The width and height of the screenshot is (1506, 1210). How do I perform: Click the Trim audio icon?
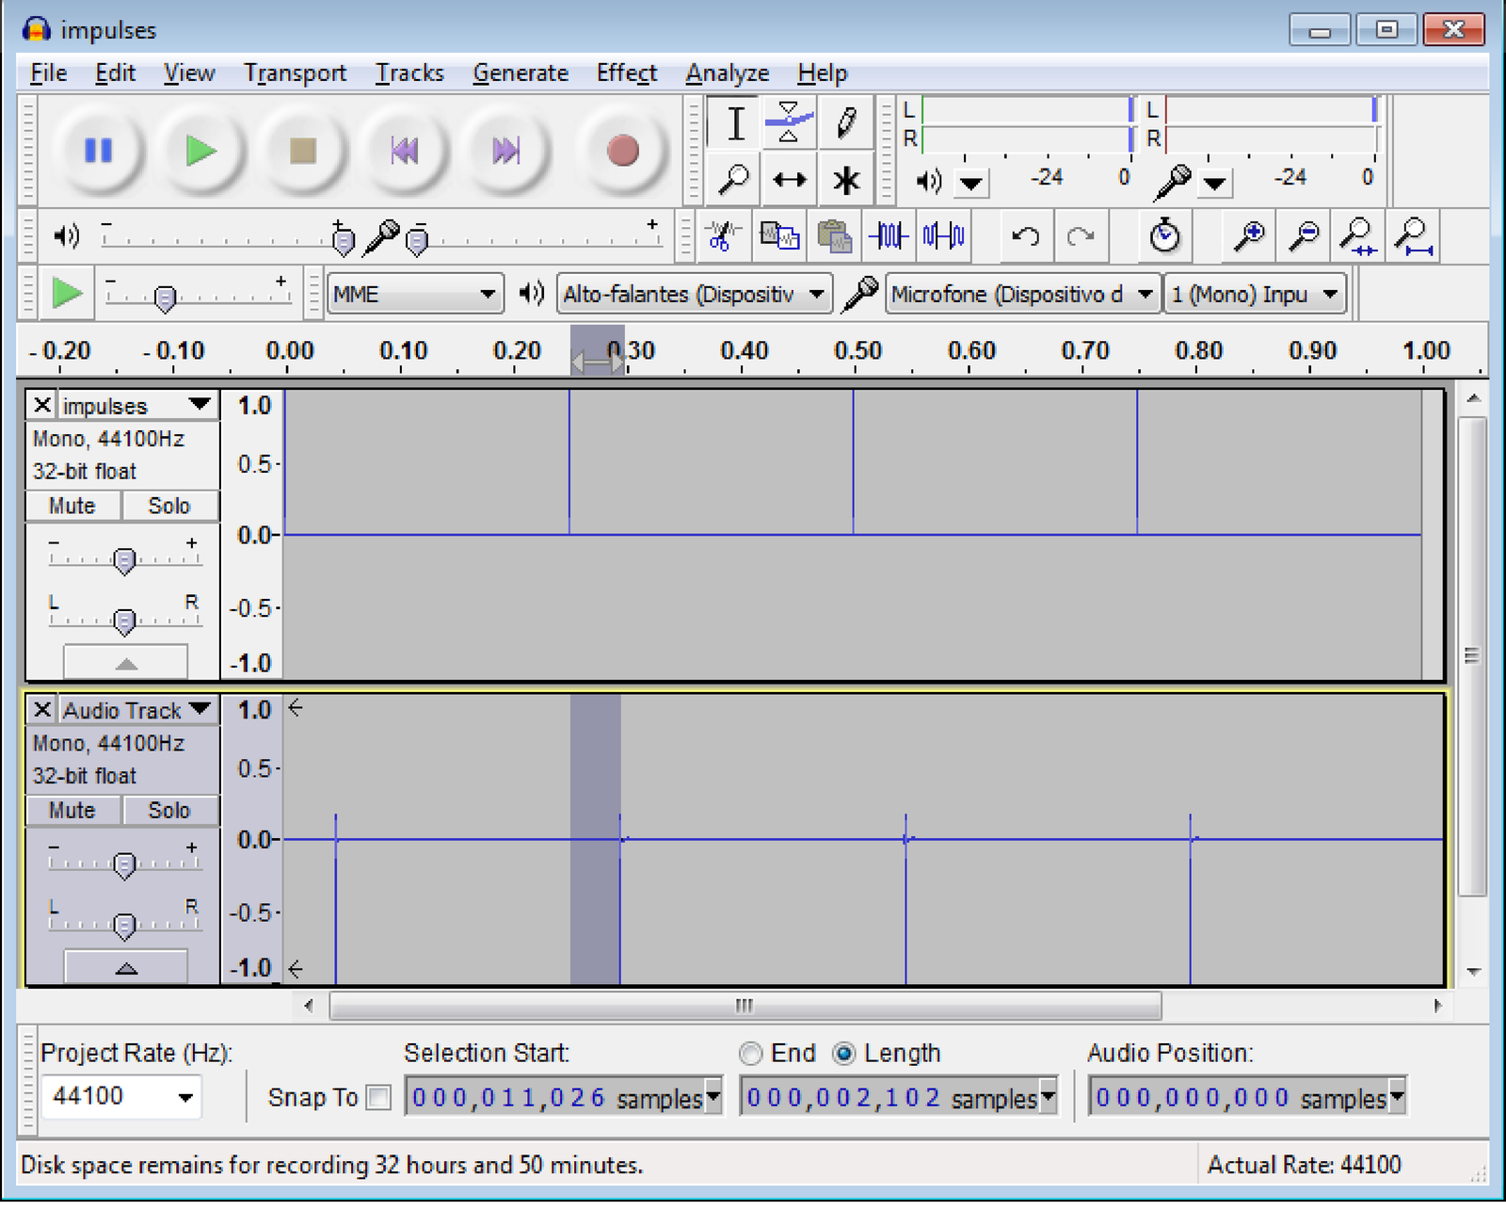click(x=889, y=235)
